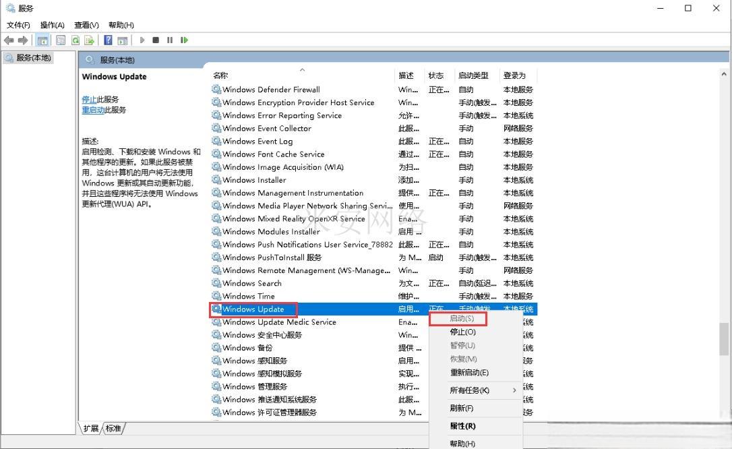Image resolution: width=732 pixels, height=449 pixels.
Task: Go forward using the toolbar forward arrow
Action: click(x=23, y=40)
